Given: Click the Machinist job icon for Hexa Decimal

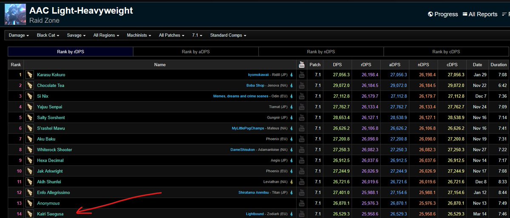Looking at the screenshot, I should click(30, 160).
